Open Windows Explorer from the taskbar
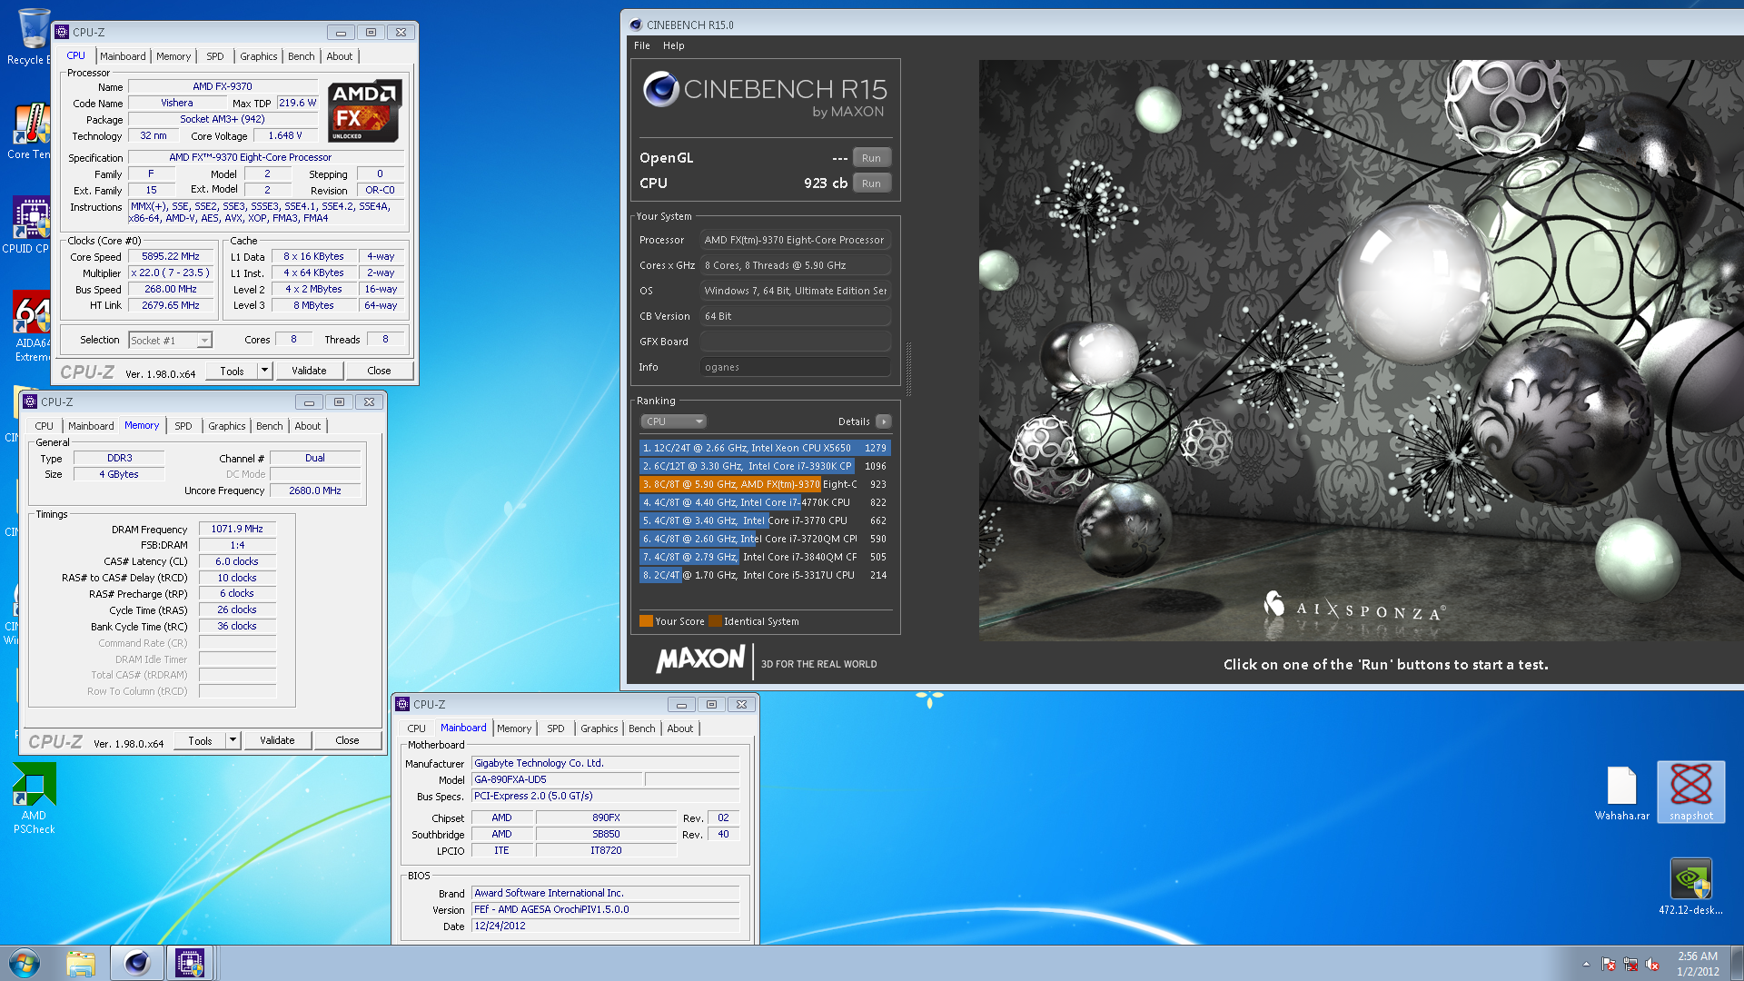 click(81, 963)
